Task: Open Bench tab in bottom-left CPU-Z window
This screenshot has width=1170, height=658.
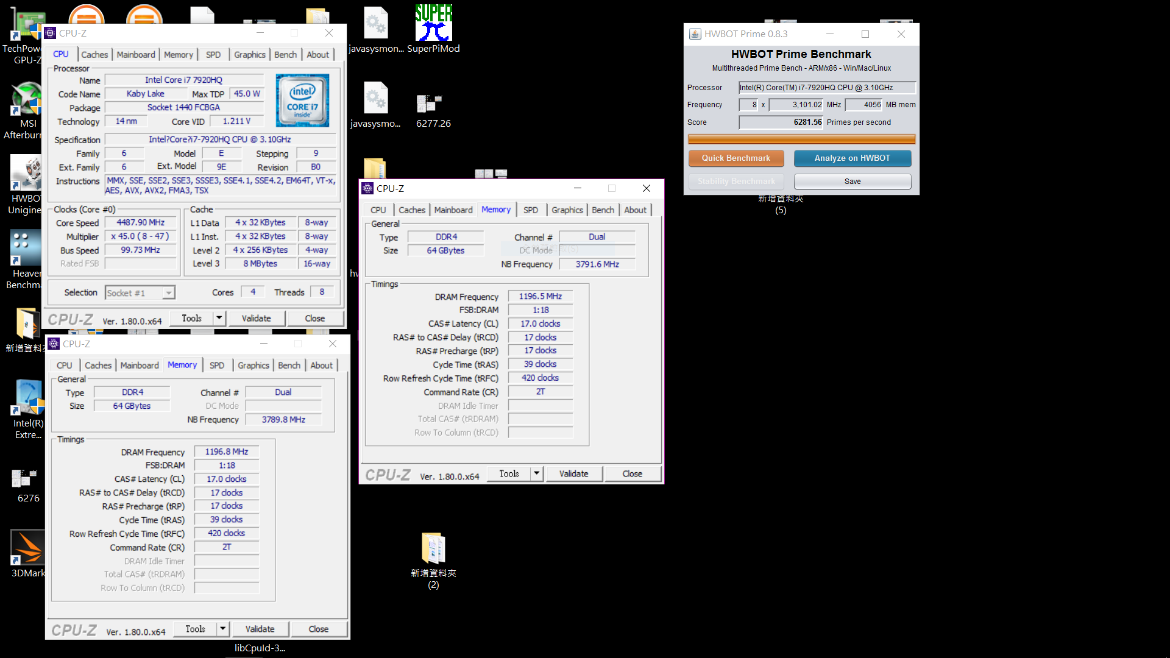Action: 289,366
